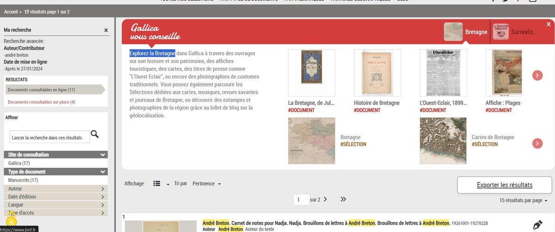Advance the sélection carousel with lower red arrow

pos(537,143)
